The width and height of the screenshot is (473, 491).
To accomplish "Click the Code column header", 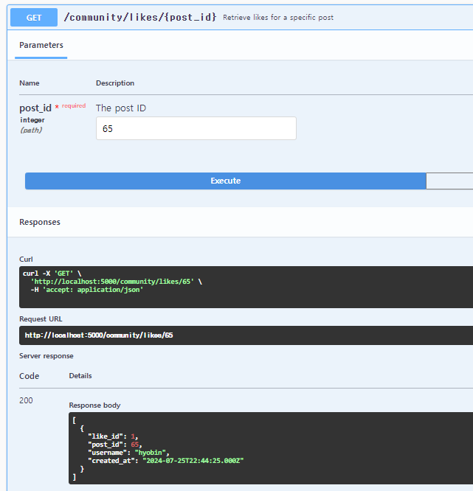I will click(x=30, y=376).
